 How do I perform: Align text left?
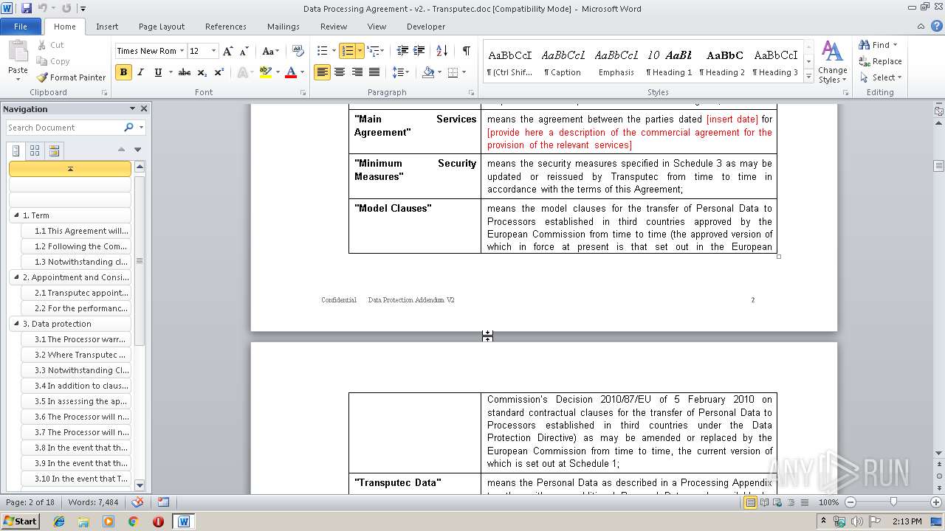click(x=322, y=72)
